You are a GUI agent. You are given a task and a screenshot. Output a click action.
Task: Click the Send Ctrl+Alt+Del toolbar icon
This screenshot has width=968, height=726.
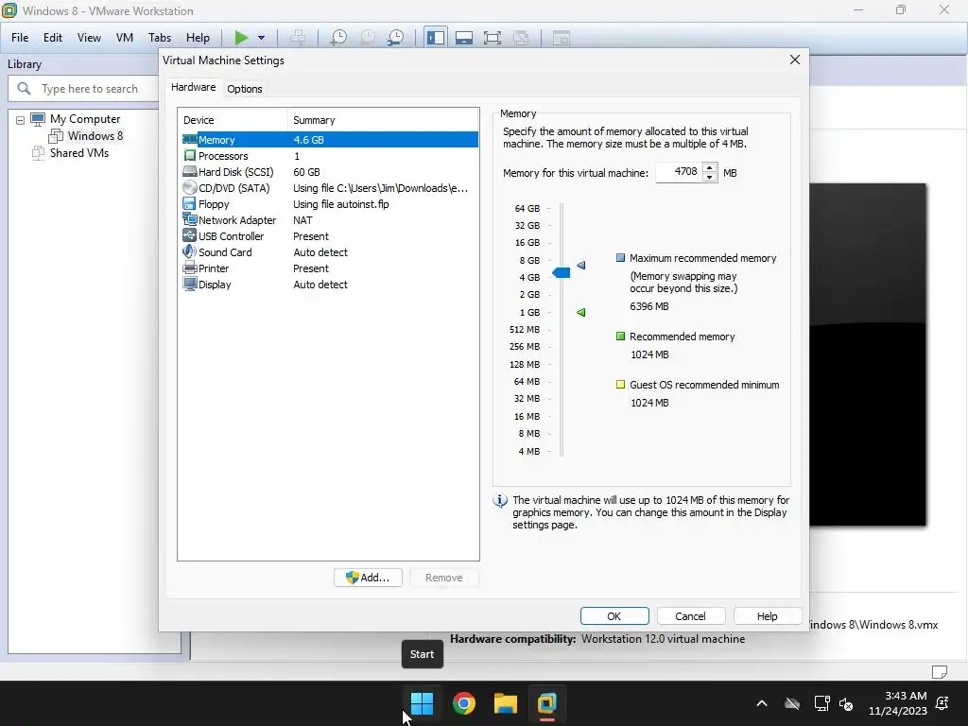[298, 38]
